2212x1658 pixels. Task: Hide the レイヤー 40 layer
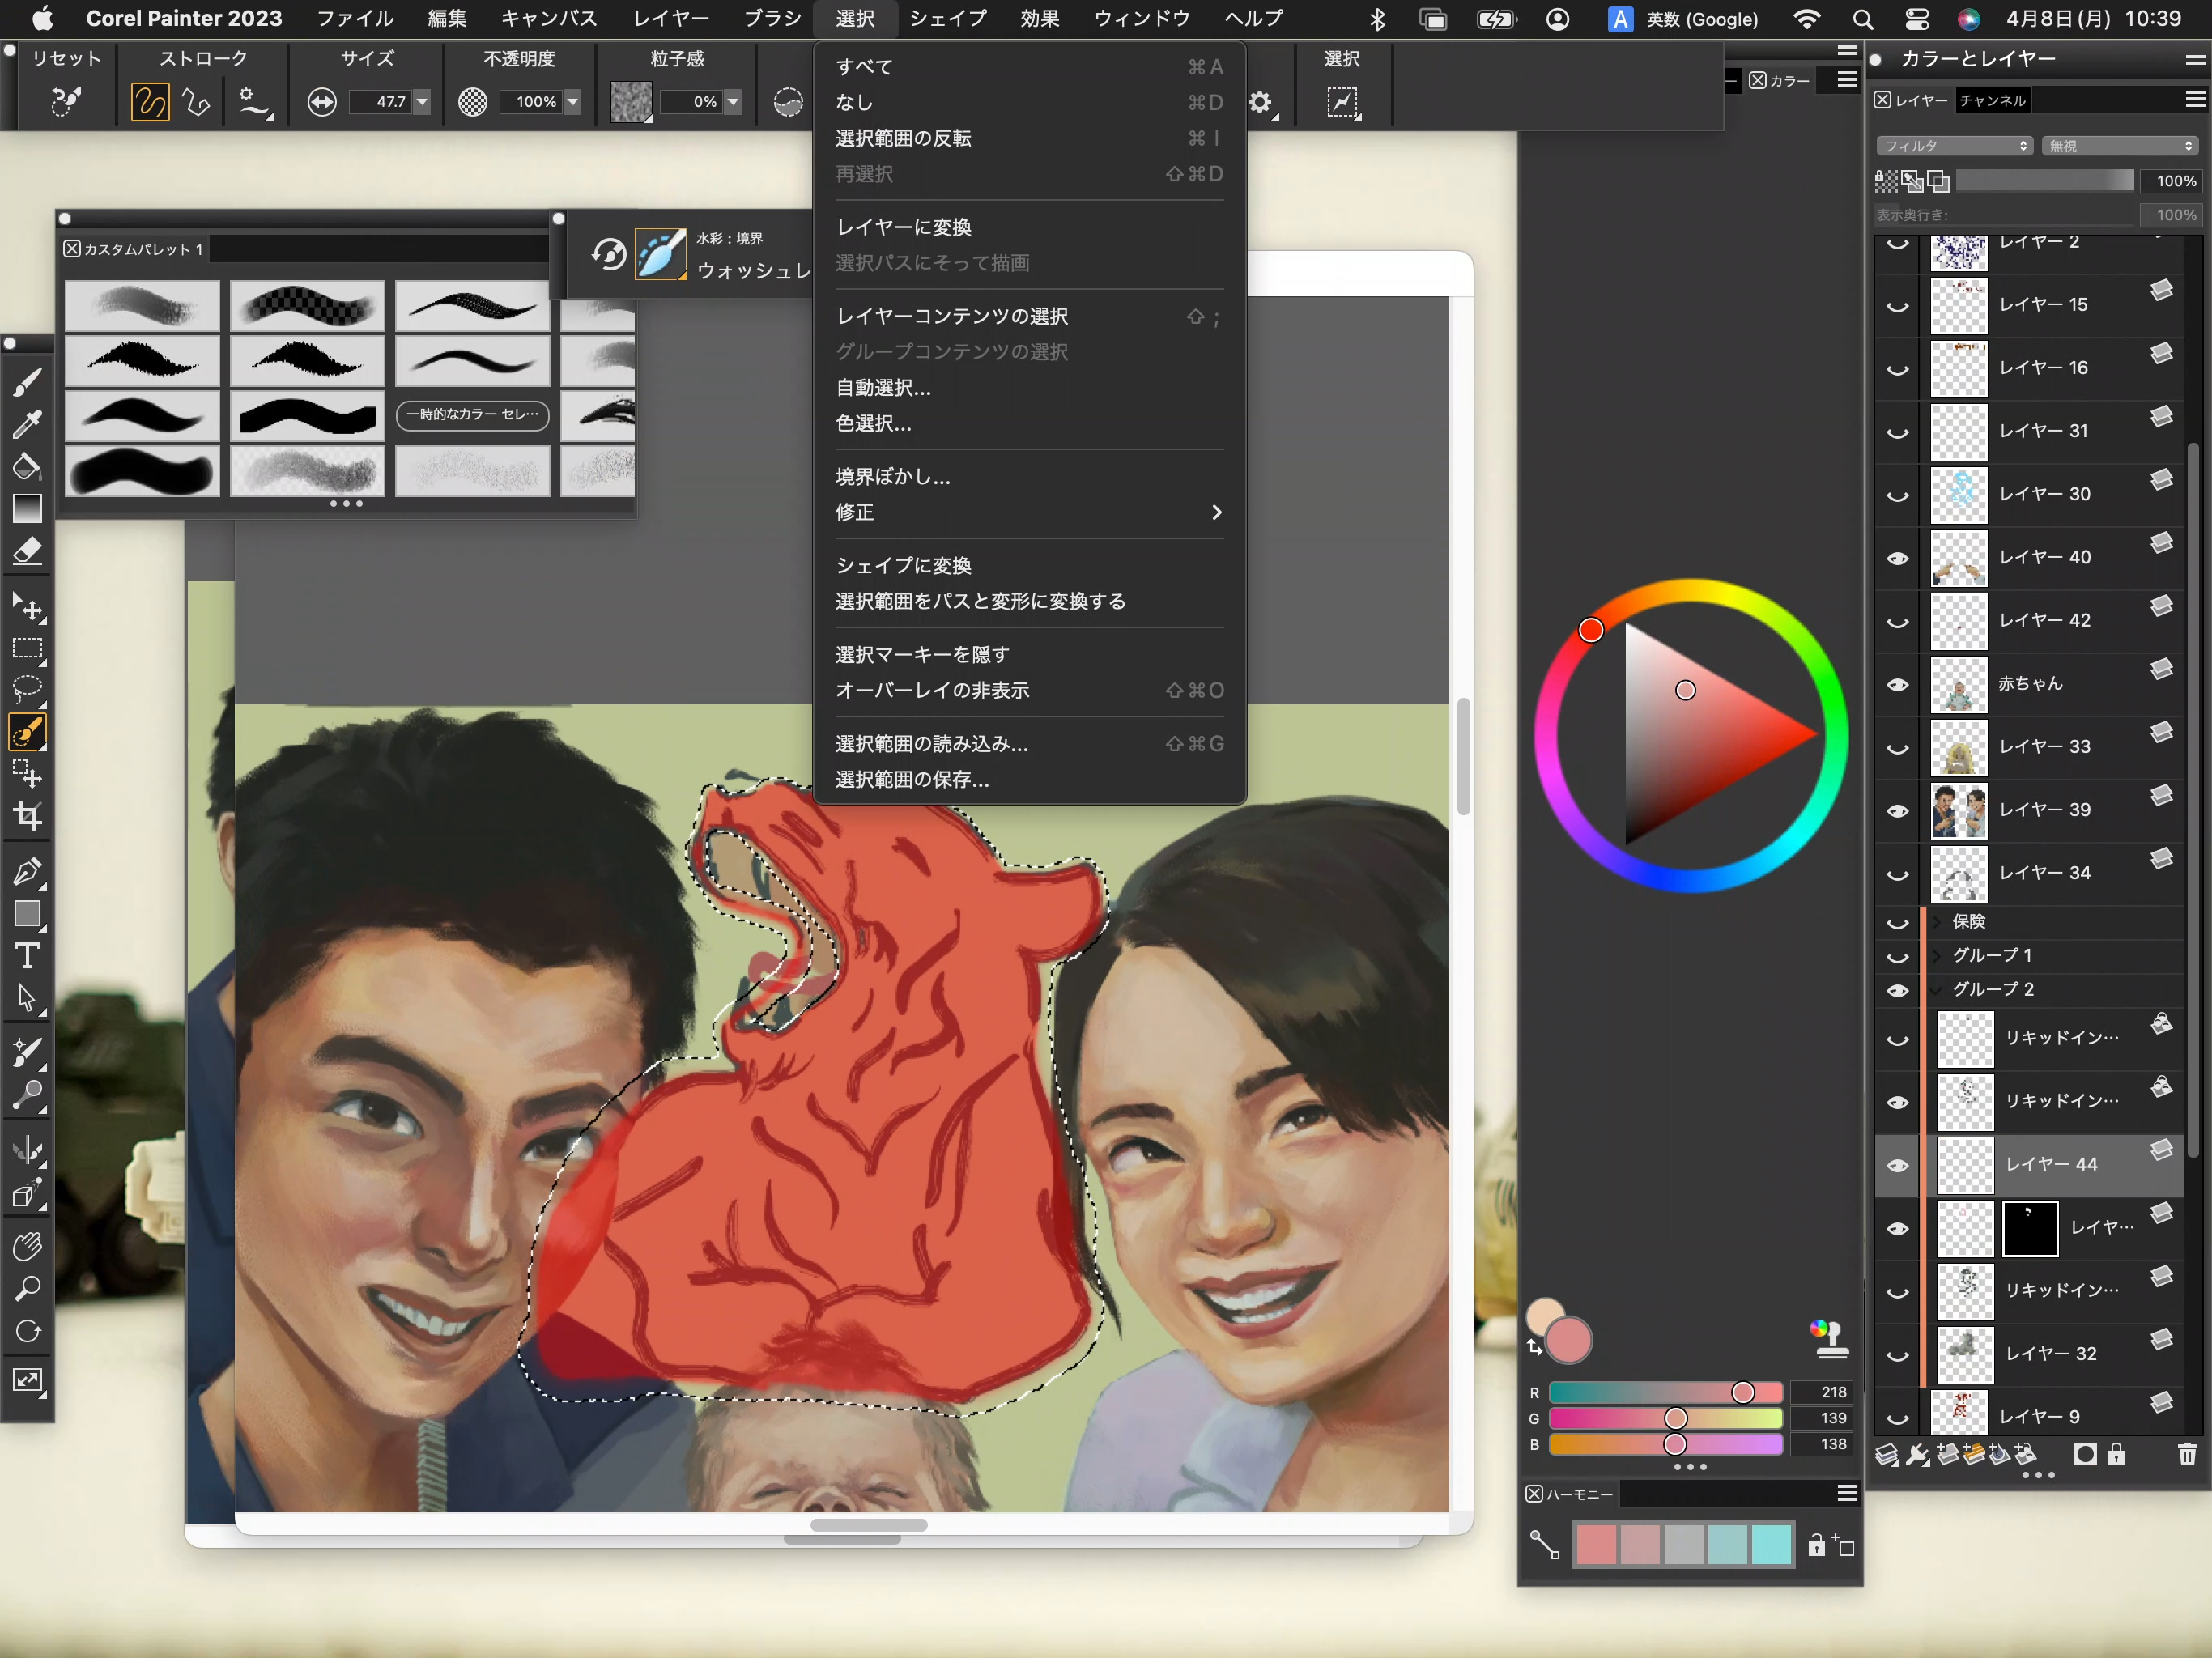(x=1897, y=558)
